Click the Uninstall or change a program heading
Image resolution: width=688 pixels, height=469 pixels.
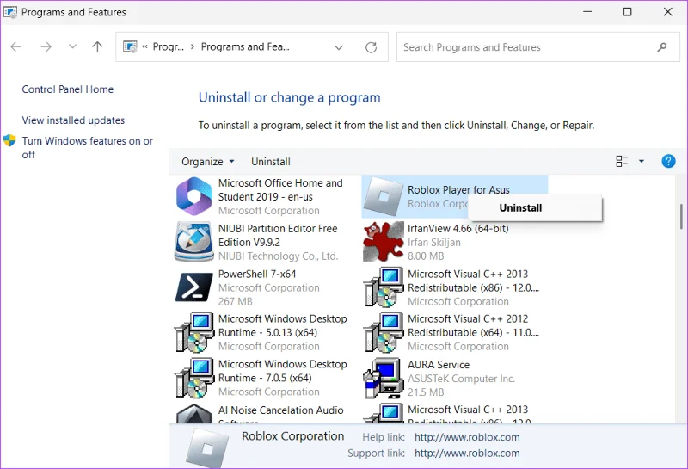point(290,97)
